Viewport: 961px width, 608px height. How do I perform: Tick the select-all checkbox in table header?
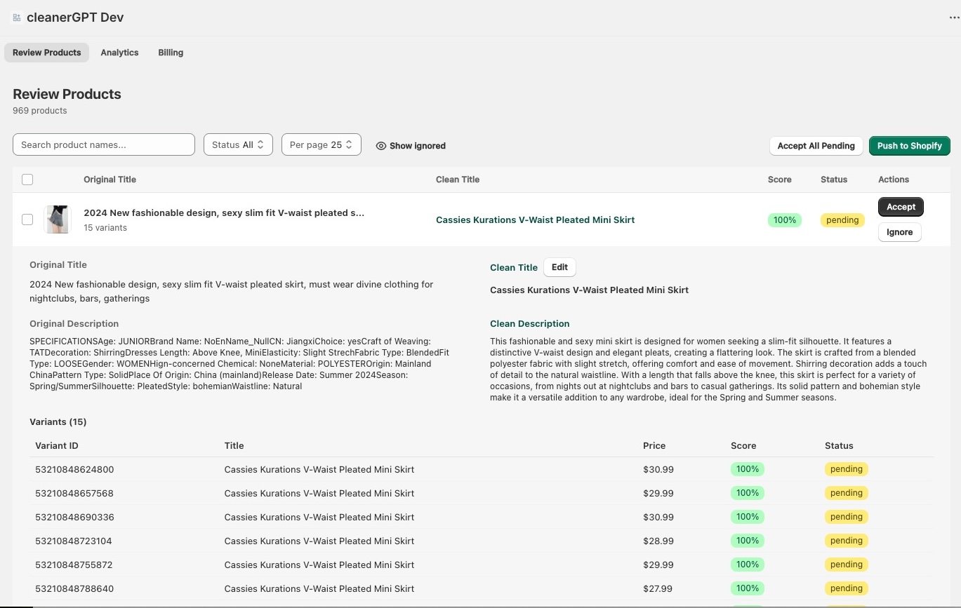pos(27,180)
